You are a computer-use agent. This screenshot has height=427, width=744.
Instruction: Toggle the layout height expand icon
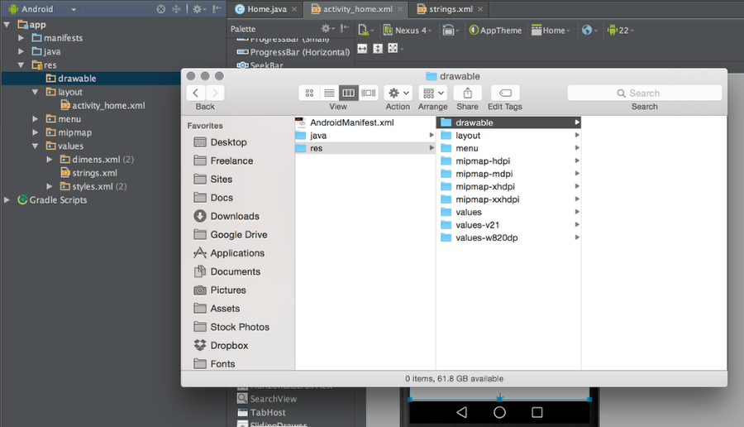(378, 49)
